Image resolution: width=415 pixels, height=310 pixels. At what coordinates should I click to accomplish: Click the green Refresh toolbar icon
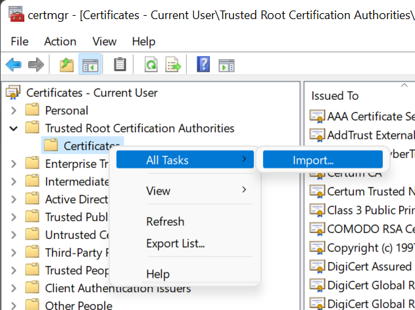coord(151,65)
